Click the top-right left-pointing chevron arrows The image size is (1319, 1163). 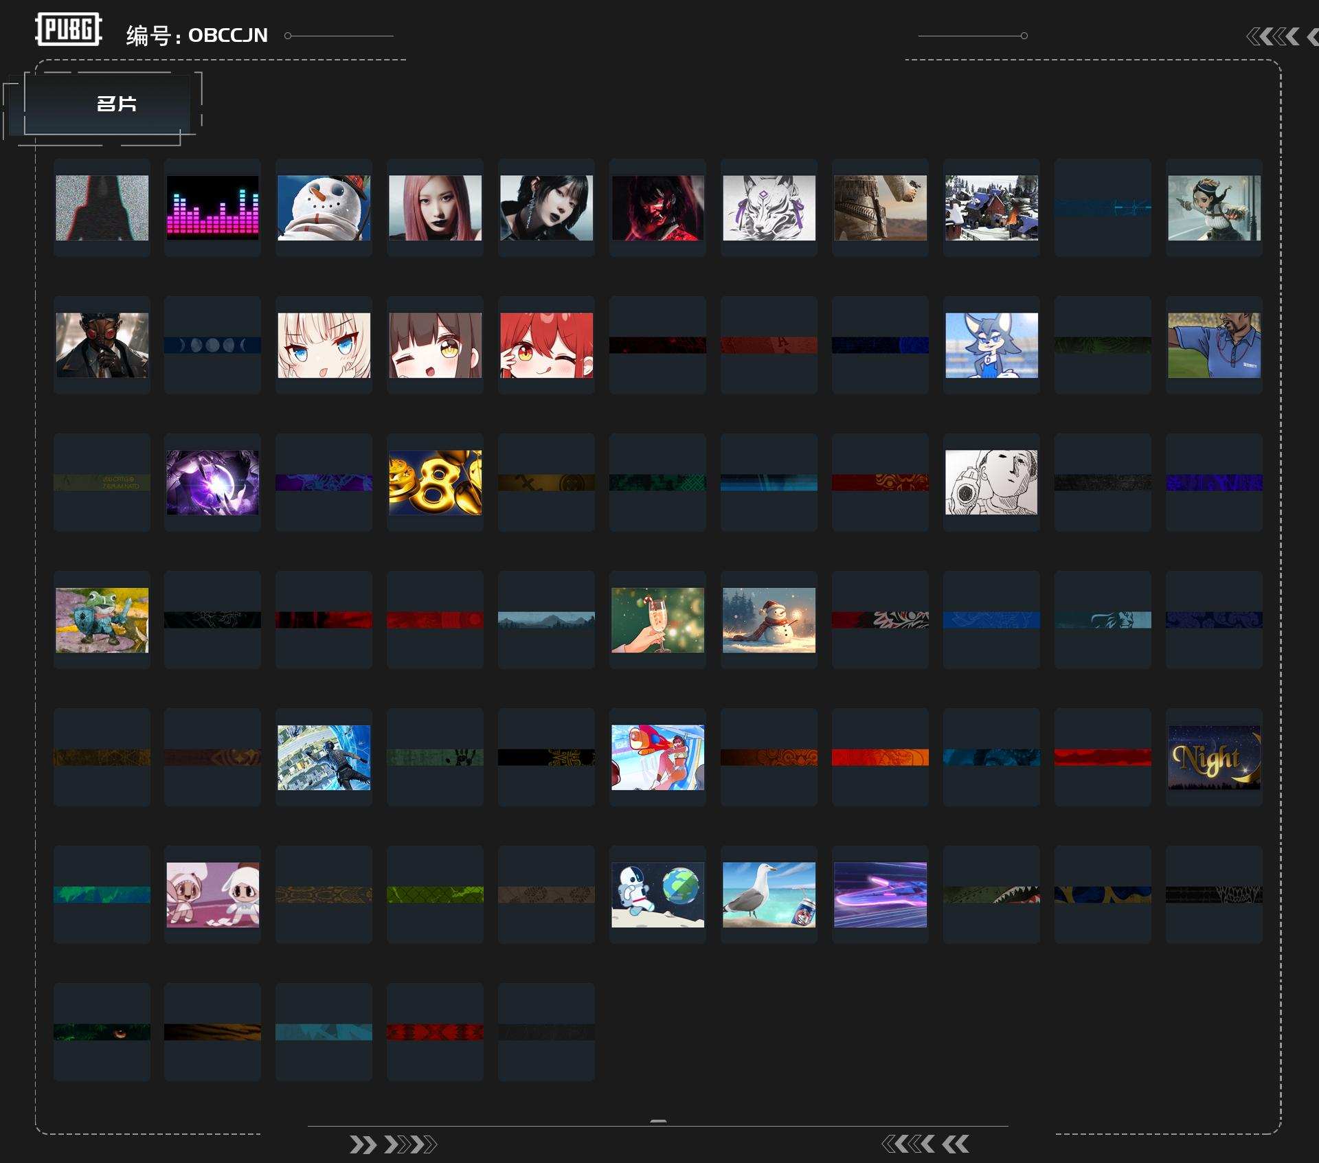[1274, 36]
